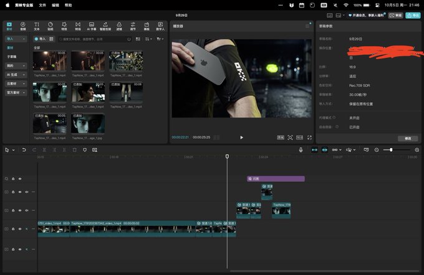Click the undo arrow in timeline toolbar
Image resolution: width=424 pixels, height=275 pixels.
pos(24,150)
